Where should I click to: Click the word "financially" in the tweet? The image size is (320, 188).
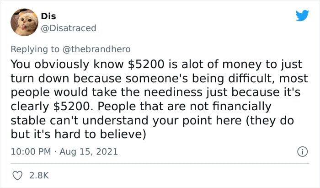(242, 106)
